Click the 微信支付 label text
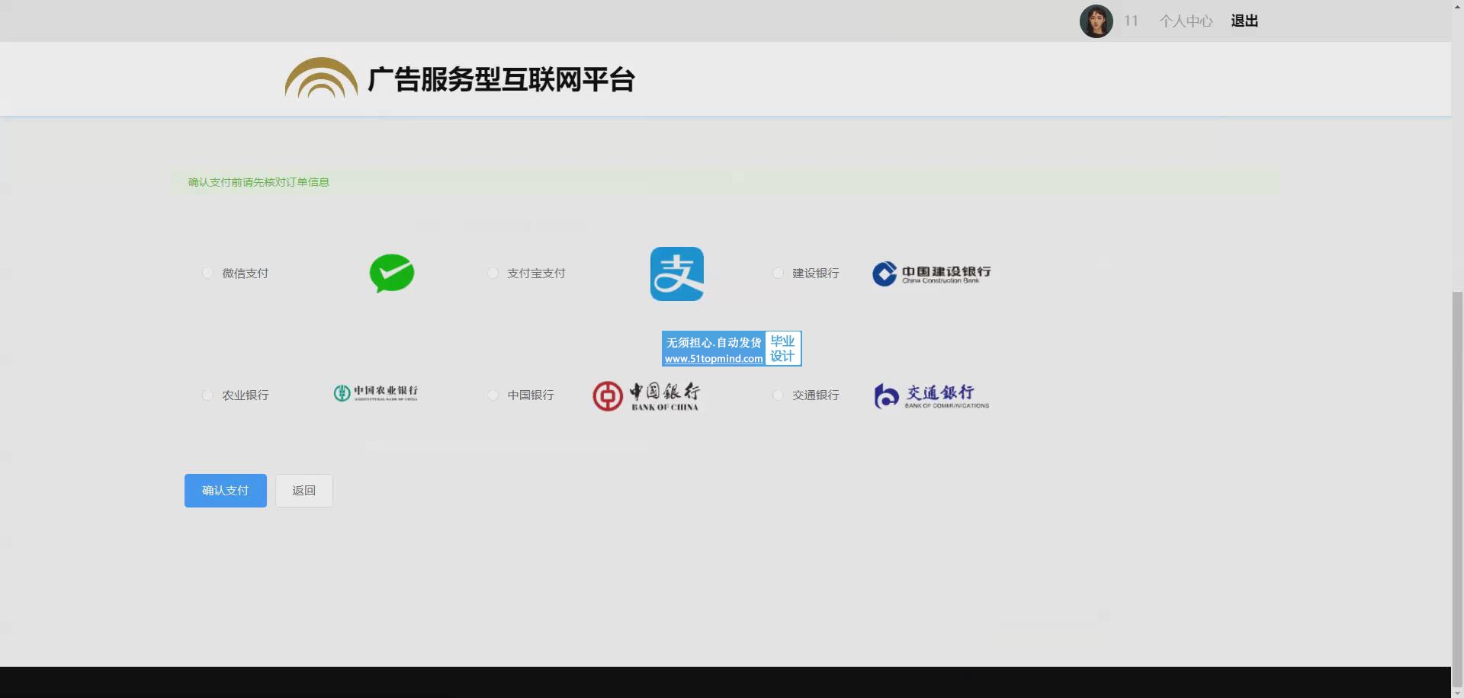Image resolution: width=1464 pixels, height=698 pixels. (246, 273)
